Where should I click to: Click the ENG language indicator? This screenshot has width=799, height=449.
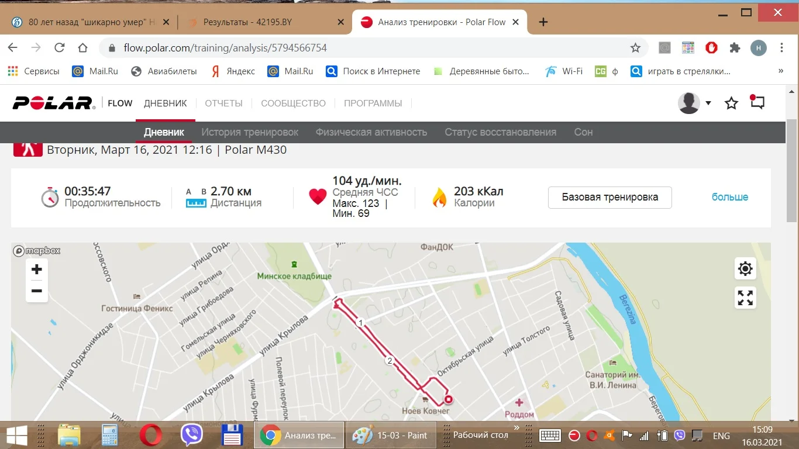point(721,436)
